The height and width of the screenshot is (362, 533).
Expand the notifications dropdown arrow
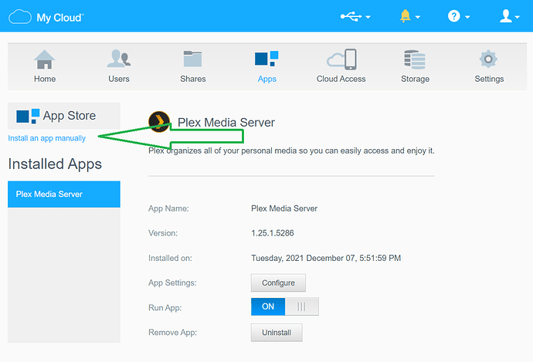pyautogui.click(x=418, y=17)
